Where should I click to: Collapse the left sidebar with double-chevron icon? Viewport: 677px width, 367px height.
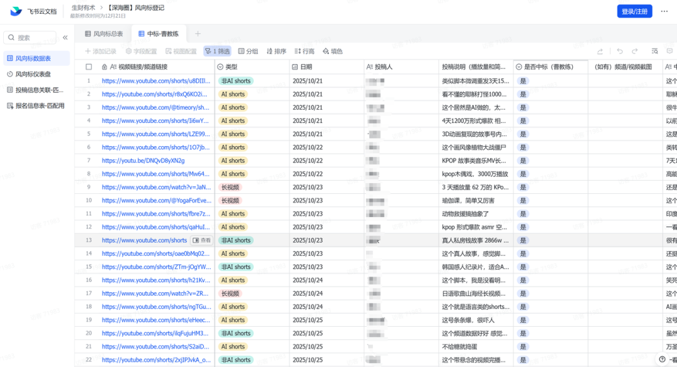(65, 38)
